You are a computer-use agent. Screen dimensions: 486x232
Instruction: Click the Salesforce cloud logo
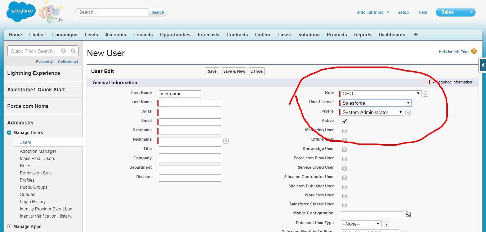[21, 12]
